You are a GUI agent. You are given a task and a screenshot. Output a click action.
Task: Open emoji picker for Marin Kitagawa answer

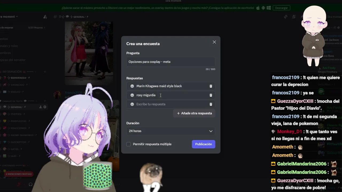pyautogui.click(x=132, y=86)
